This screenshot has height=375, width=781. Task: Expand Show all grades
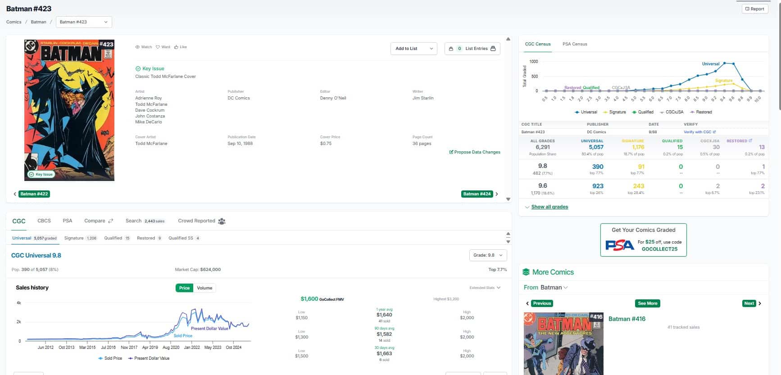pos(549,207)
